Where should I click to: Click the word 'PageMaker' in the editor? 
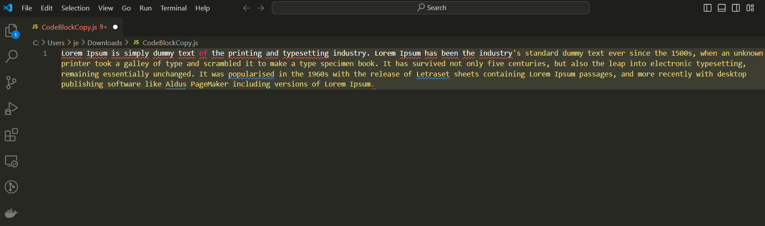[209, 84]
